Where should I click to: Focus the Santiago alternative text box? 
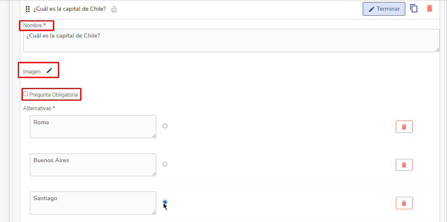tap(93, 203)
